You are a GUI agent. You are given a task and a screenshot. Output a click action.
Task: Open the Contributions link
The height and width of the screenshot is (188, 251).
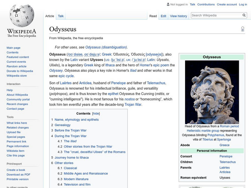[x=206, y=4]
